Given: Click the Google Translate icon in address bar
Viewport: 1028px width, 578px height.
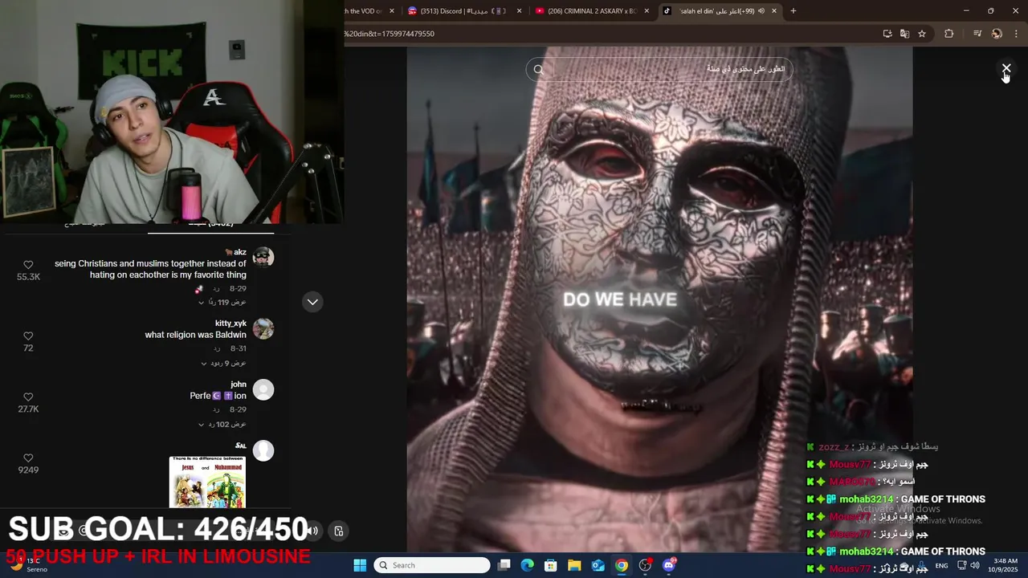Looking at the screenshot, I should 904,34.
